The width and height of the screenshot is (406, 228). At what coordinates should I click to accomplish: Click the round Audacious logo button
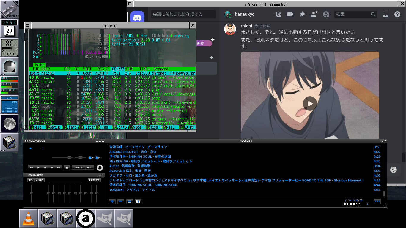(x=100, y=168)
